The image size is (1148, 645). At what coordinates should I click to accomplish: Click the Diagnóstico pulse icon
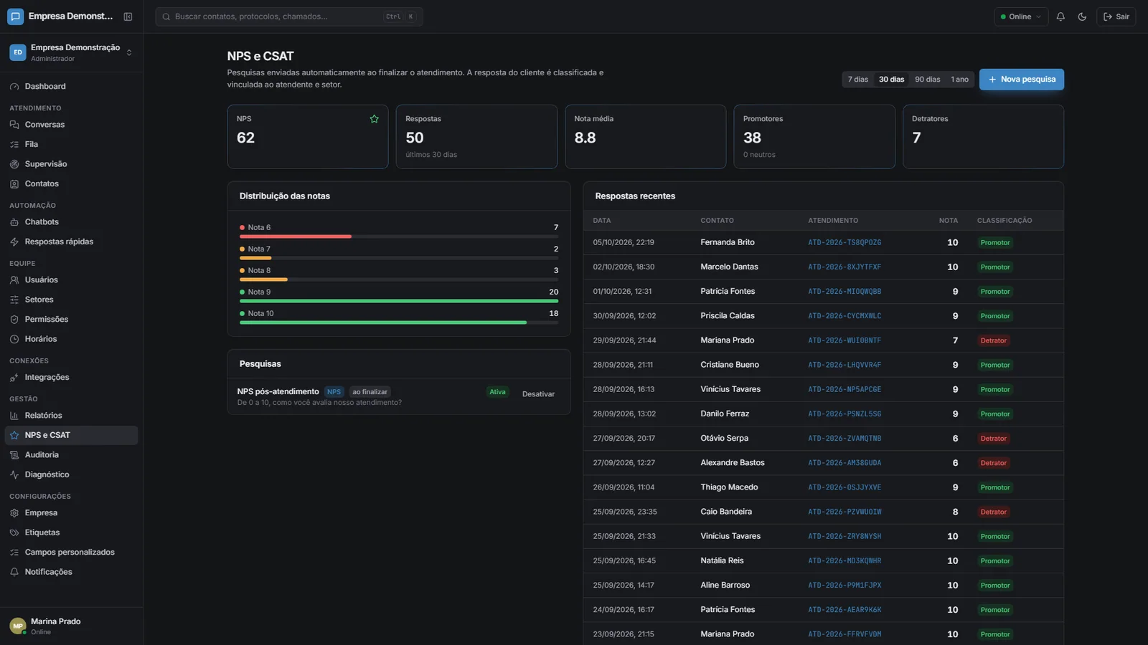(x=14, y=474)
